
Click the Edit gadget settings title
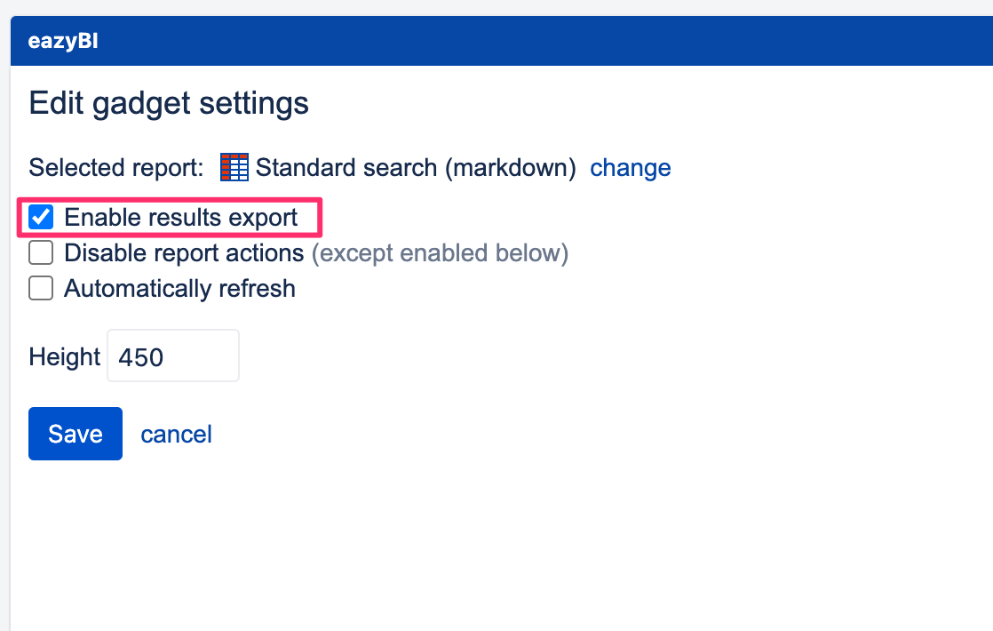(169, 103)
